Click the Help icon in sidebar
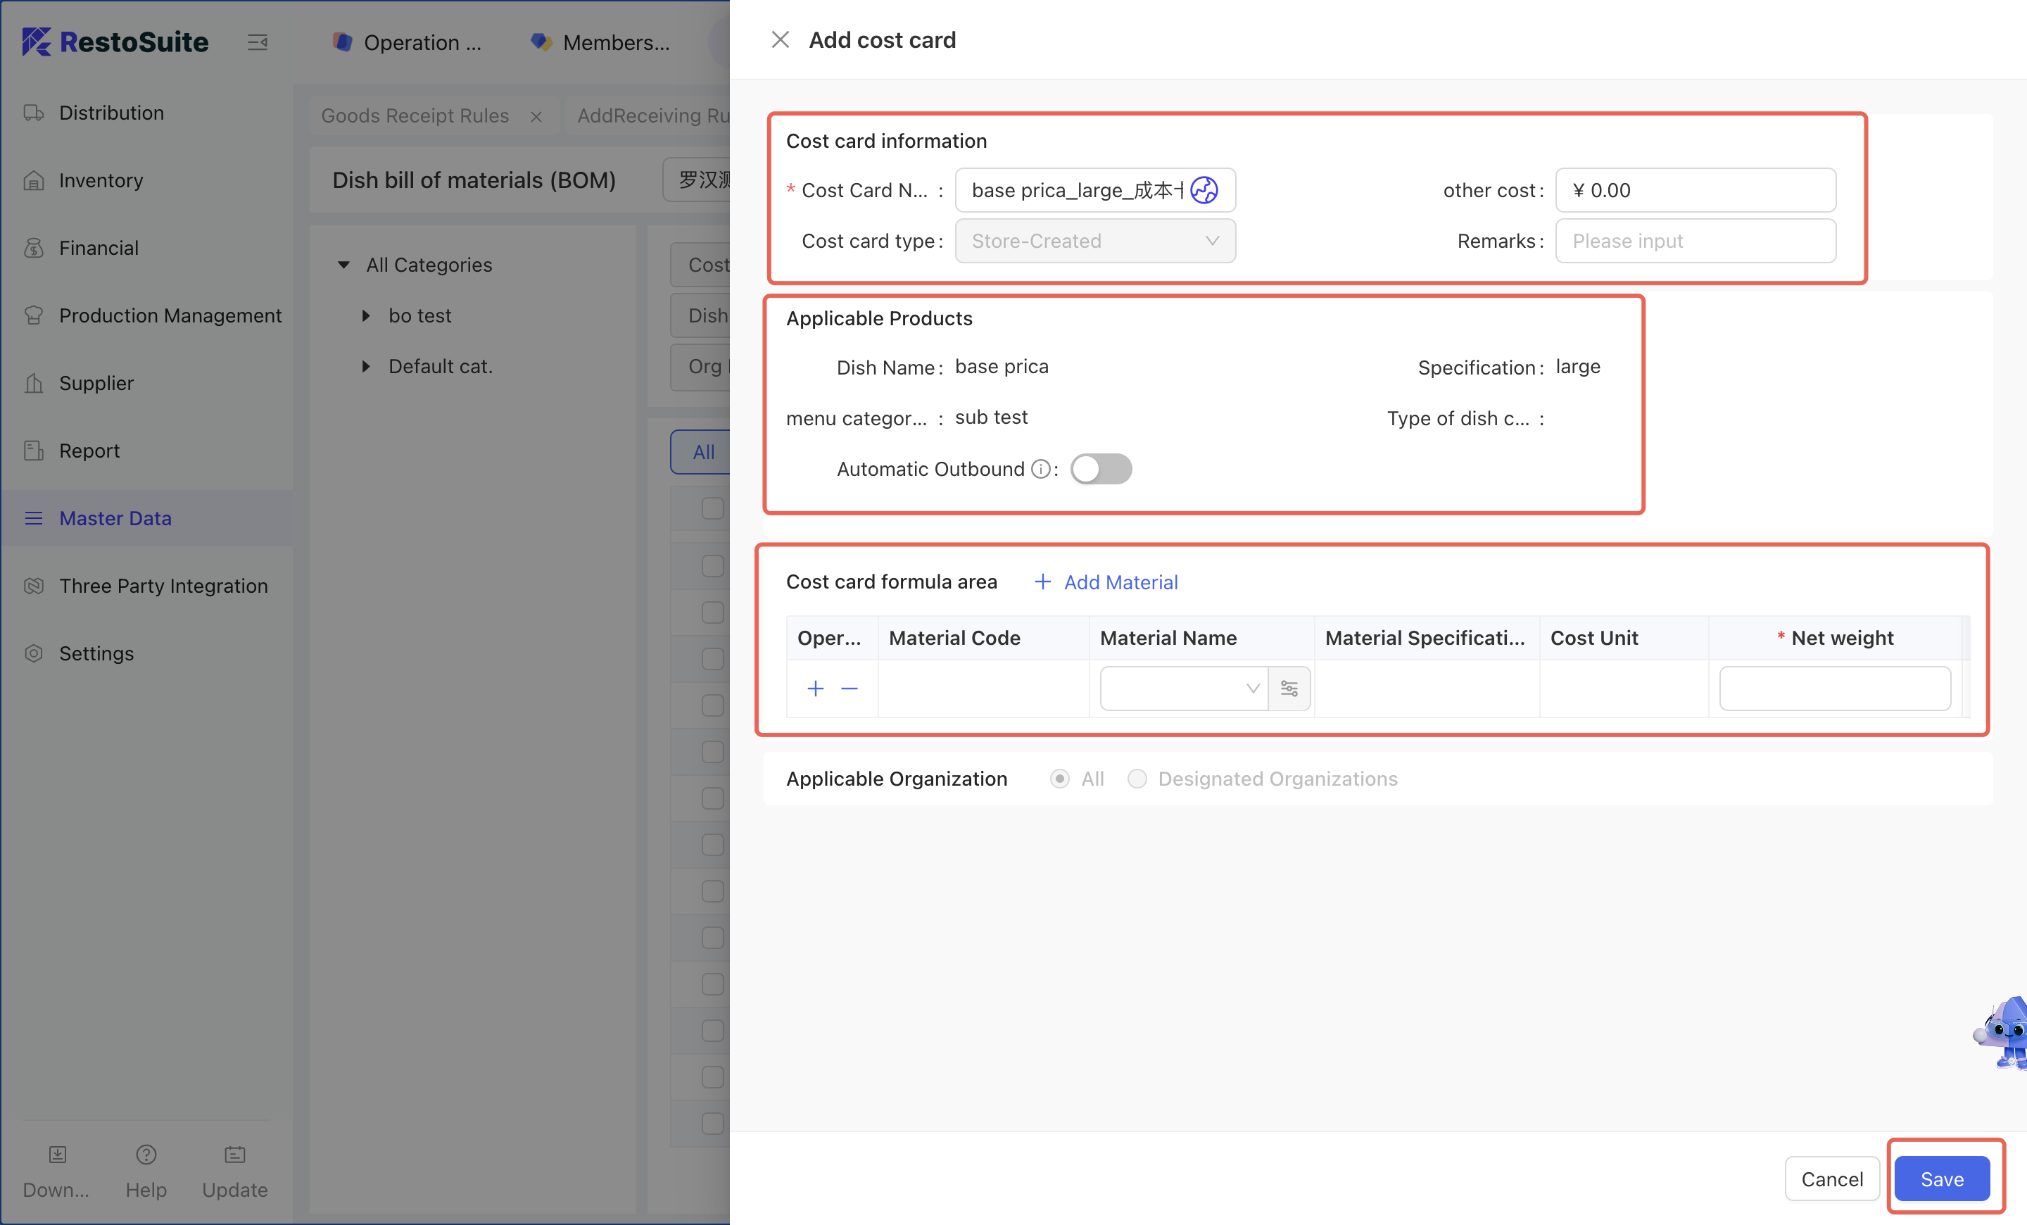 (x=146, y=1155)
